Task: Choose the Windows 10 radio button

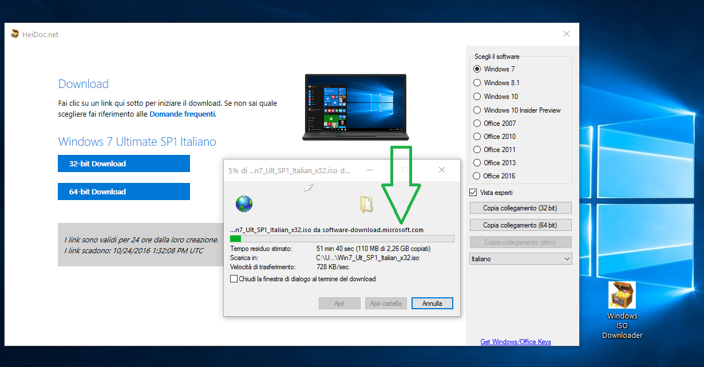Action: 477,97
